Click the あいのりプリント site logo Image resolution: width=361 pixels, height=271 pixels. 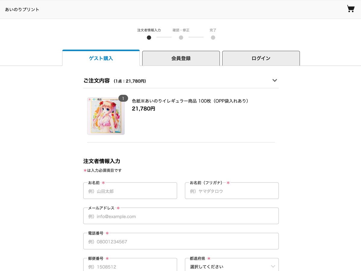pos(21,9)
